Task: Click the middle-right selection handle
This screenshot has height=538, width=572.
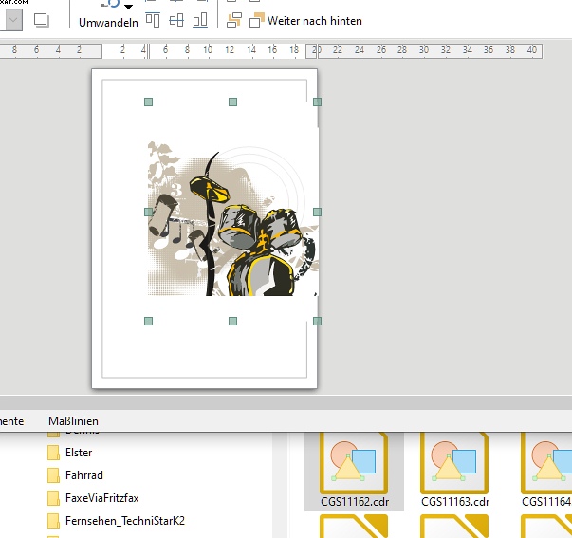Action: 317,212
